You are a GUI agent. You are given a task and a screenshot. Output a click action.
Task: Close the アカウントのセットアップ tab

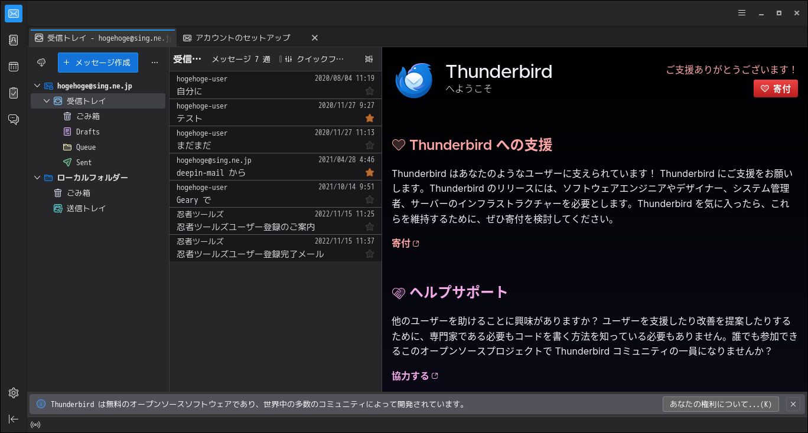click(315, 38)
